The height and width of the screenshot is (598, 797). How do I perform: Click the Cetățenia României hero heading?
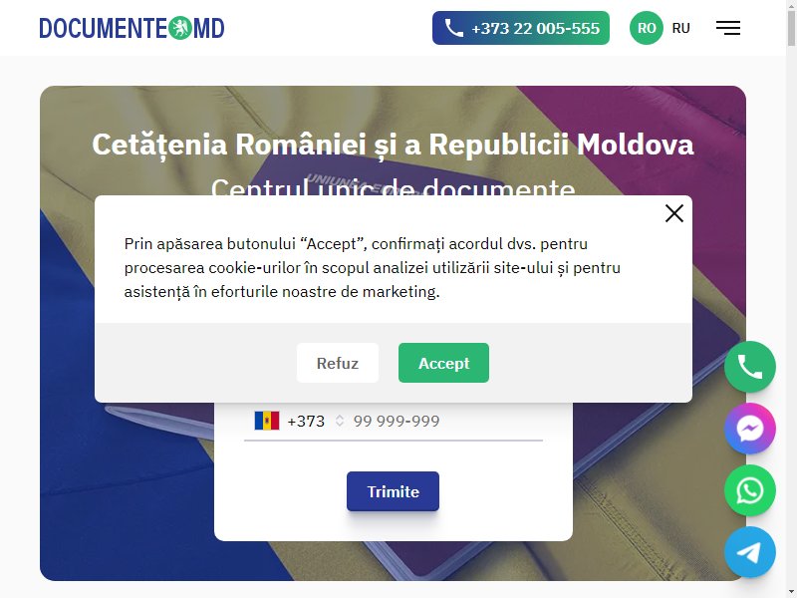(x=393, y=145)
